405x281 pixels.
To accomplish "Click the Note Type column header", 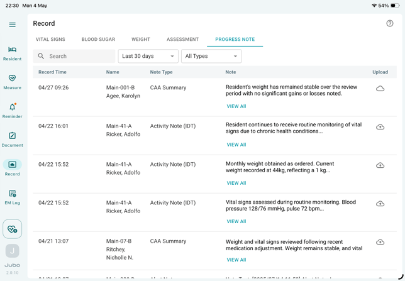I will coord(161,72).
